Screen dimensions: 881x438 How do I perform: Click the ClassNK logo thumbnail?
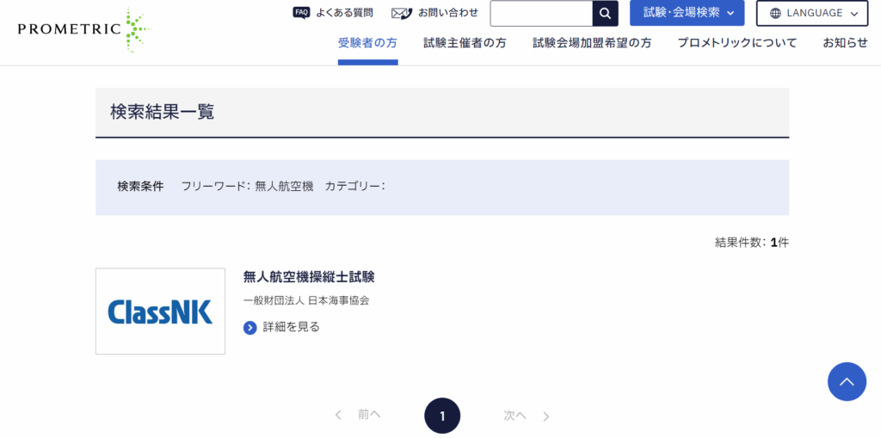point(160,312)
